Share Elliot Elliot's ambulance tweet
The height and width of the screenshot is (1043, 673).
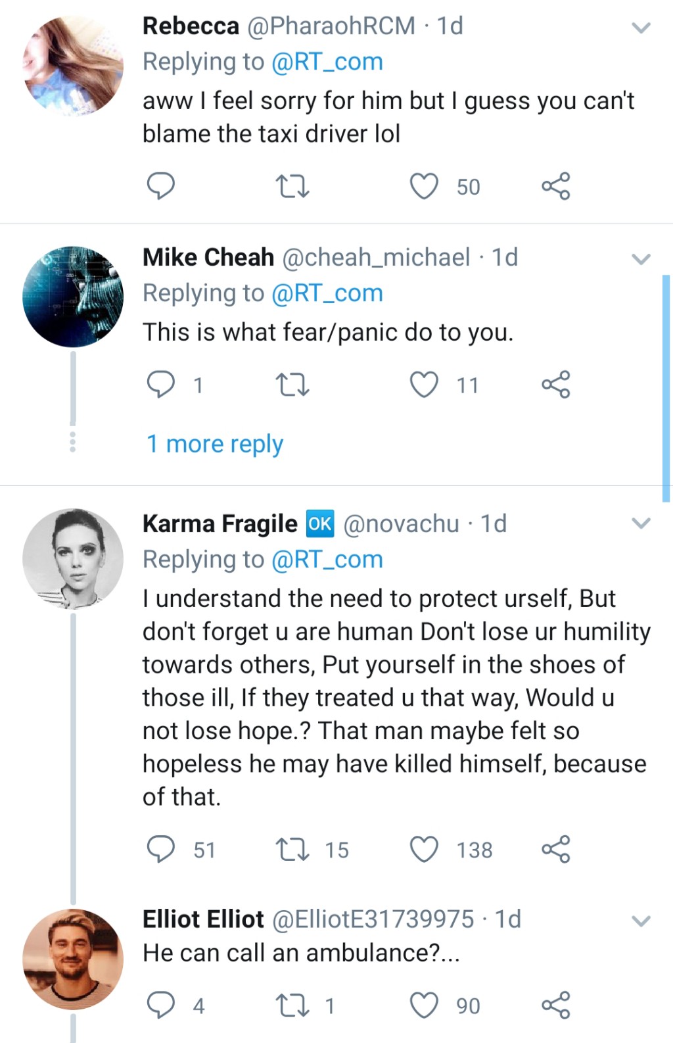click(555, 1005)
